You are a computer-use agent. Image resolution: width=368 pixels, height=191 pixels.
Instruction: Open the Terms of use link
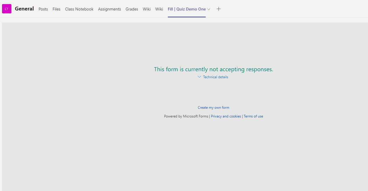(x=253, y=116)
